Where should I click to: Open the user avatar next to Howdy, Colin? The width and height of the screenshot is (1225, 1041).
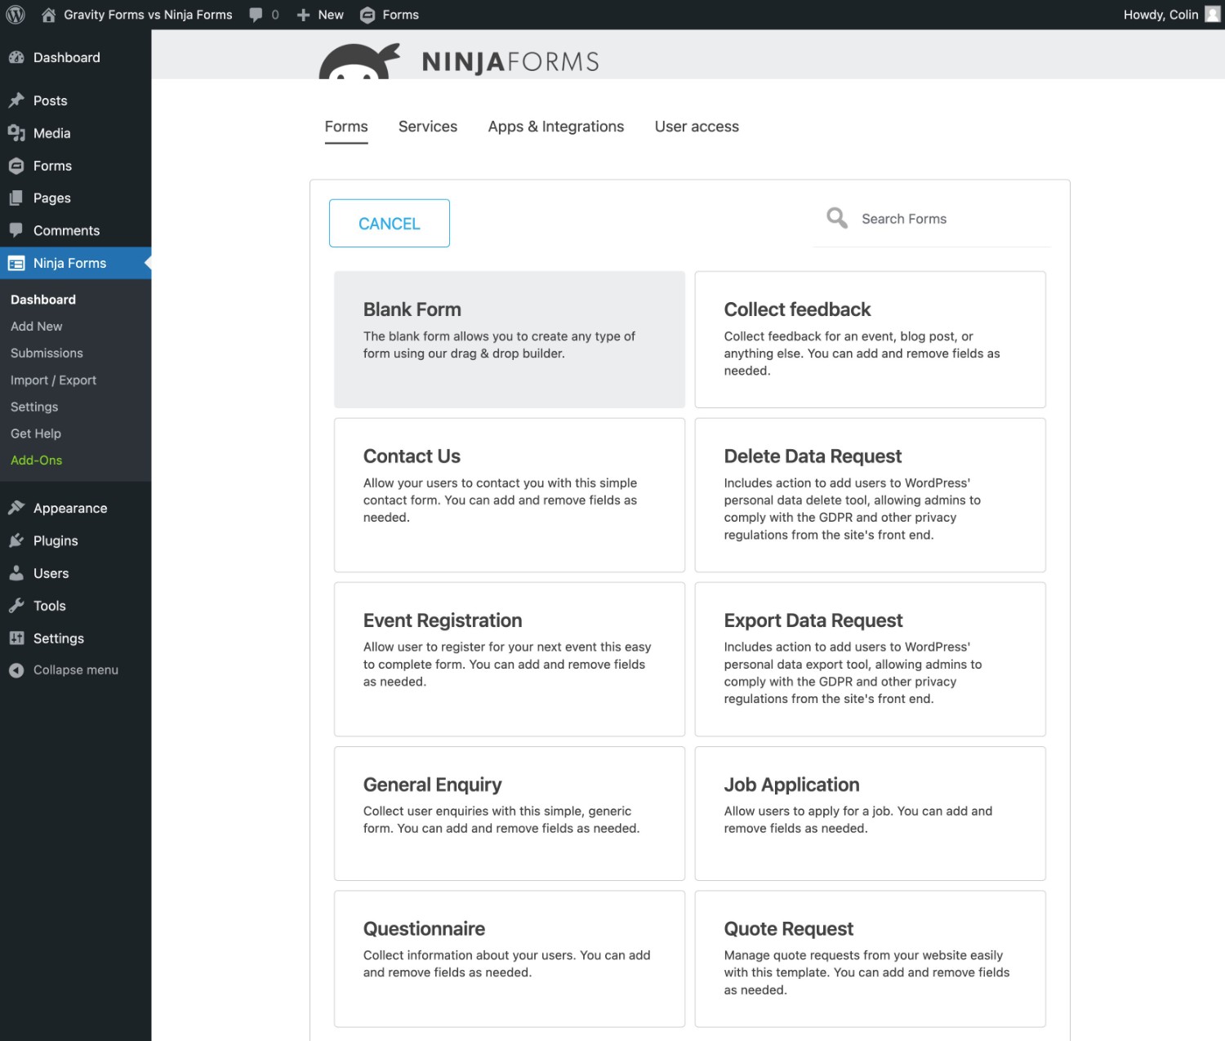1213,15
